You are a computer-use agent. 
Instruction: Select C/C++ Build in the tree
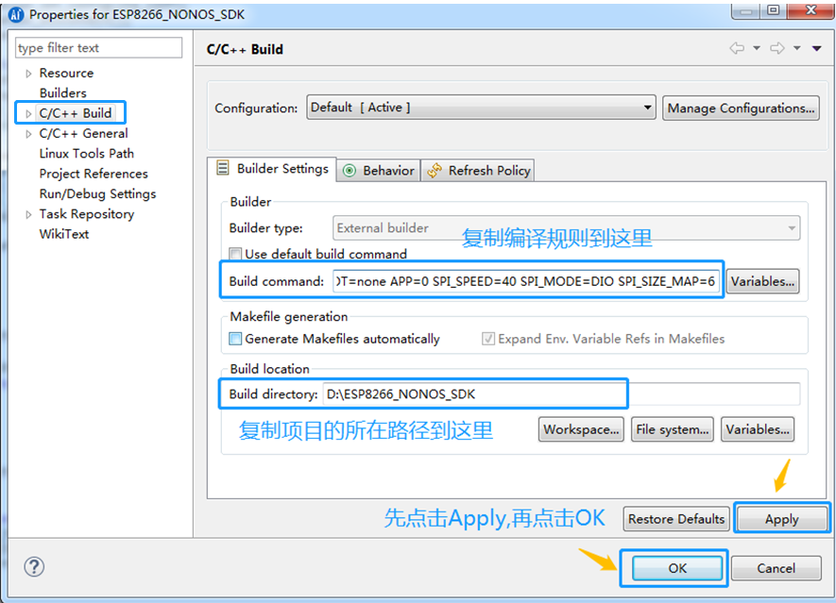pos(76,113)
